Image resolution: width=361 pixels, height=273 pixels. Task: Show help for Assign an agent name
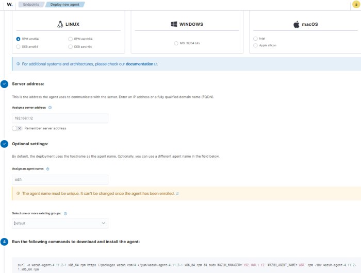(47, 169)
